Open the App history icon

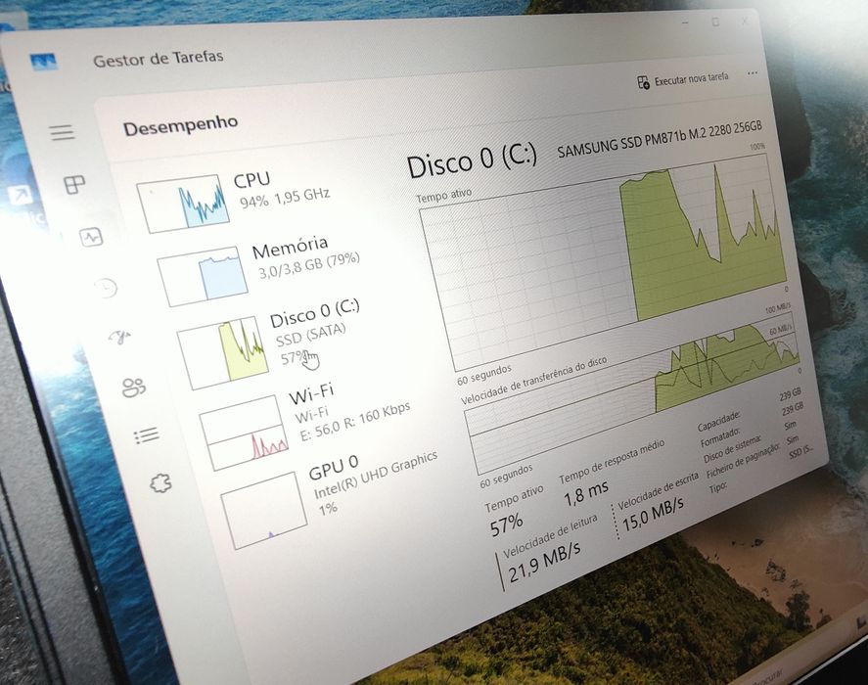107,288
